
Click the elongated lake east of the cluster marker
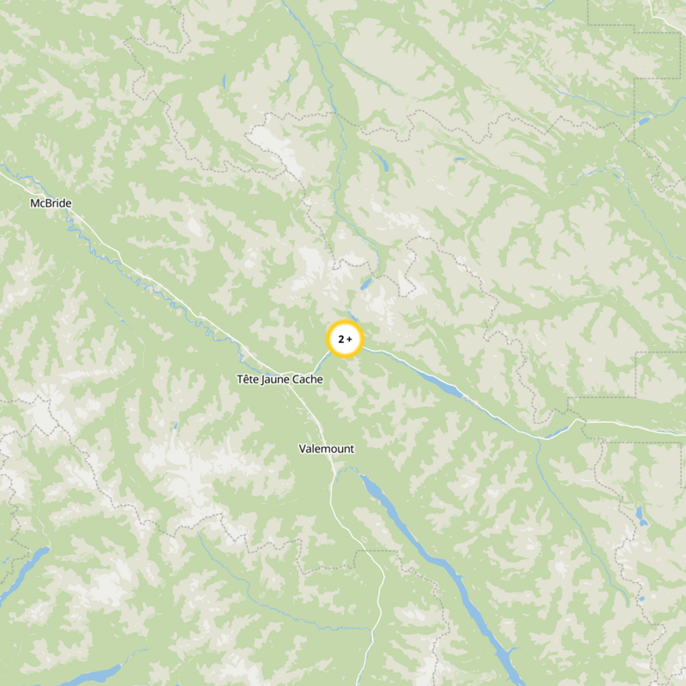click(436, 382)
